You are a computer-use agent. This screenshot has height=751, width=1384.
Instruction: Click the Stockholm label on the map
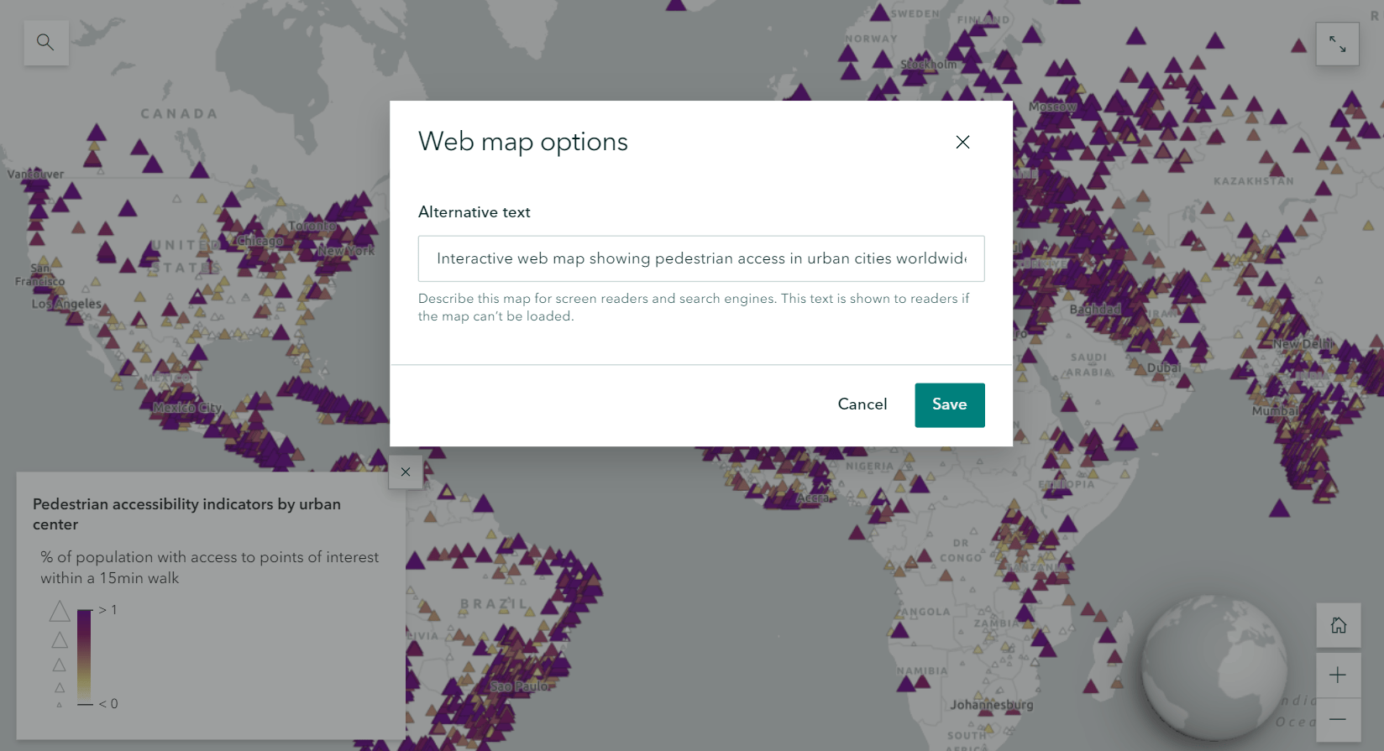click(x=928, y=65)
